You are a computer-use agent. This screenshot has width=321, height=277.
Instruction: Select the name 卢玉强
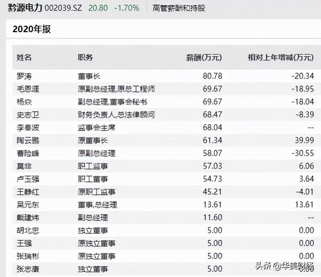(x=28, y=179)
